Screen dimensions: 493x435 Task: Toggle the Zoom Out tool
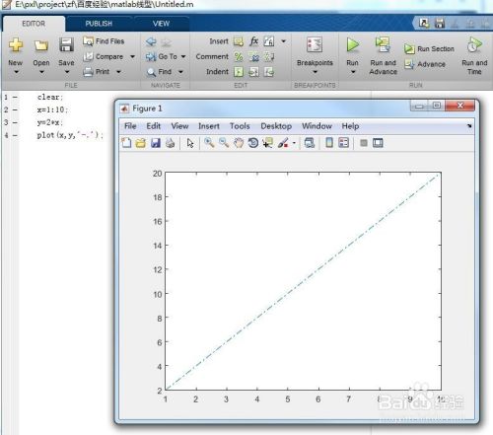[x=224, y=143]
